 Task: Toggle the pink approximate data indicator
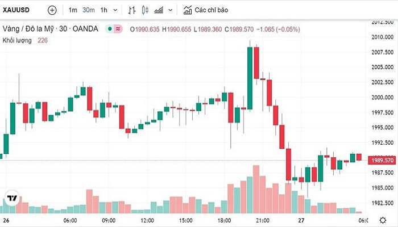pos(118,29)
